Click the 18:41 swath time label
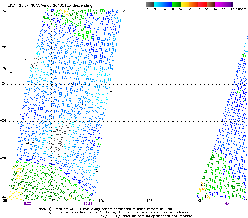Image resolution: width=248 pixels, height=218 pixels. click(227, 204)
